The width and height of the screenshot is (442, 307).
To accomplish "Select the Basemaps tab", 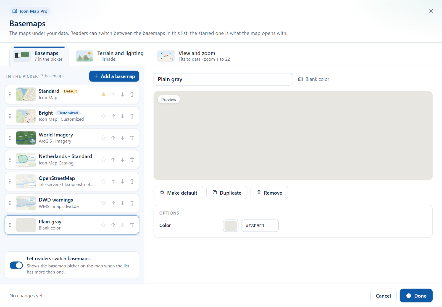I will pos(39,56).
